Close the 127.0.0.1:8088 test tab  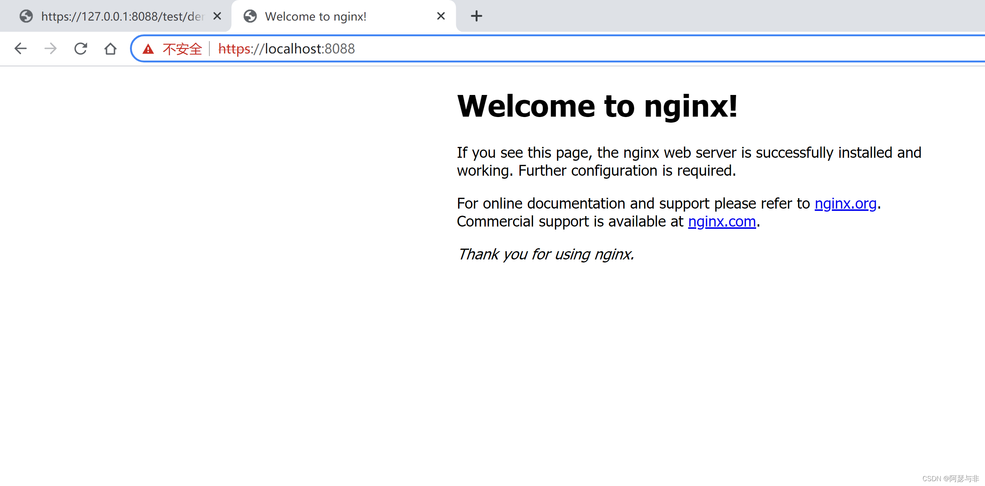pos(217,16)
